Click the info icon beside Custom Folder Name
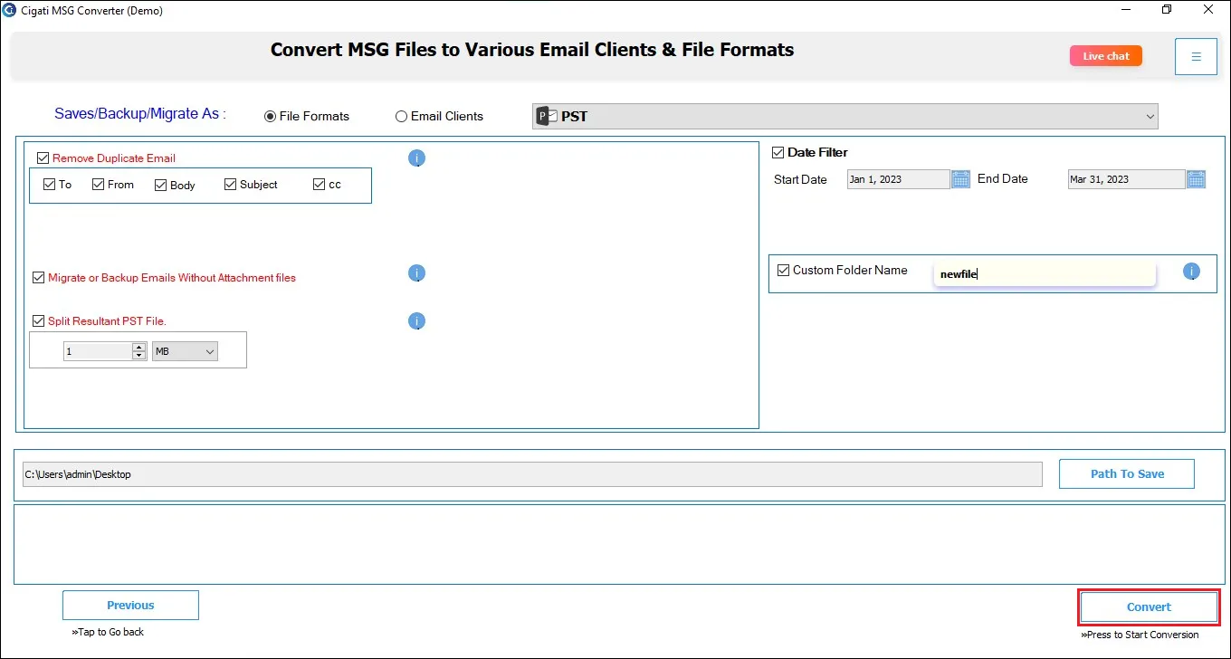The height and width of the screenshot is (659, 1231). coord(1191,272)
